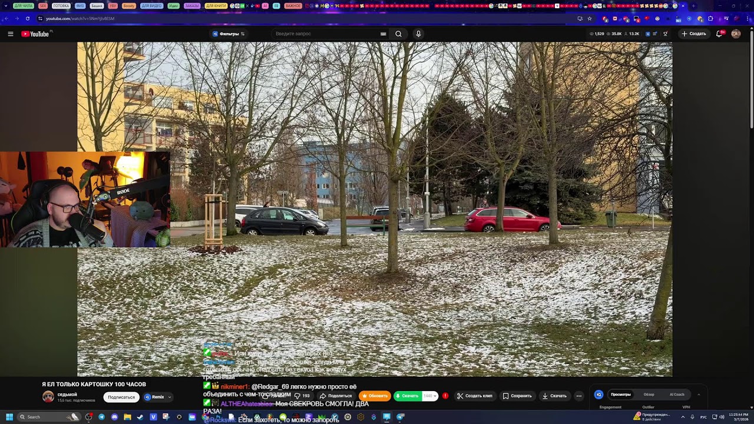Click the search magnifier button
Viewport: 754px width, 424px height.
[398, 34]
